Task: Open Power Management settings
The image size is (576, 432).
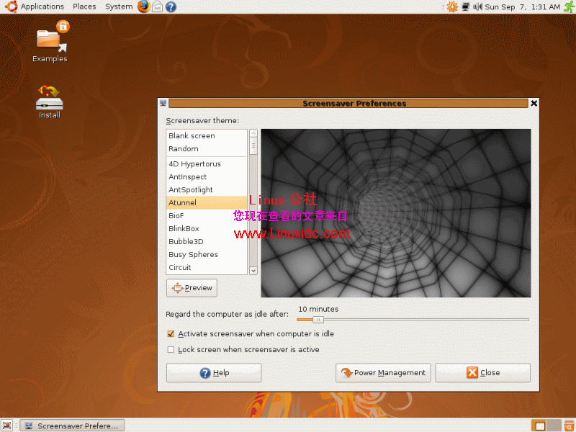Action: click(383, 373)
